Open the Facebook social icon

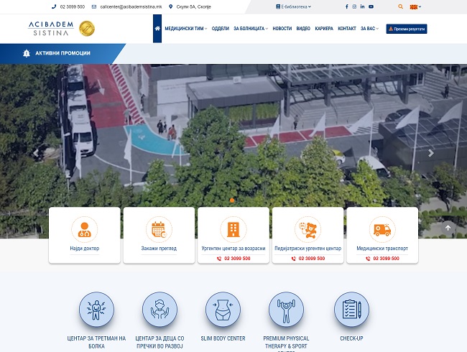346,6
